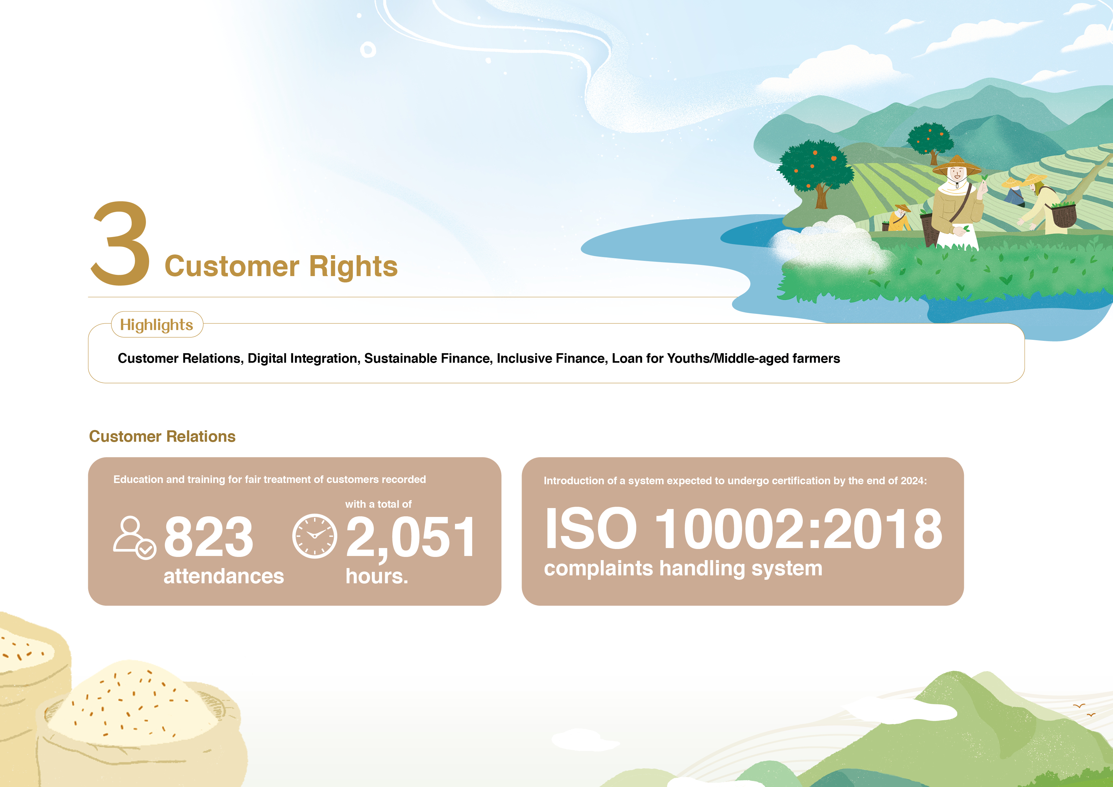
Task: Click the clock icon beside 2,051
Action: (315, 536)
